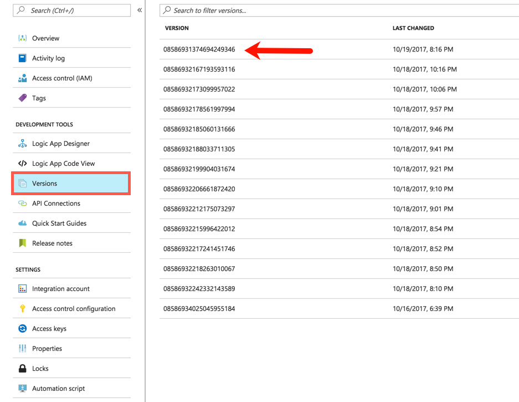Collapse the sidebar with double chevron
The height and width of the screenshot is (402, 519).
point(140,10)
